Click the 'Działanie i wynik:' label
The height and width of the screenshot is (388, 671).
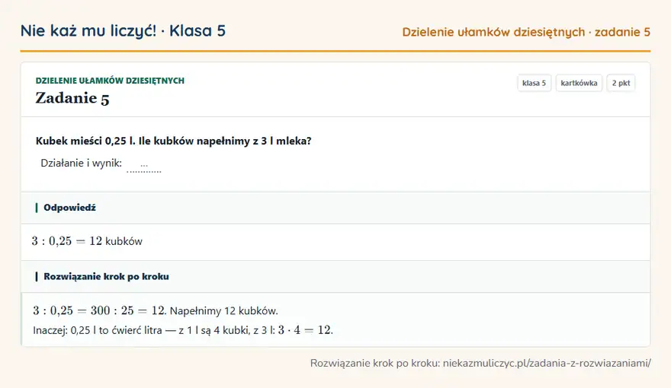(82, 163)
